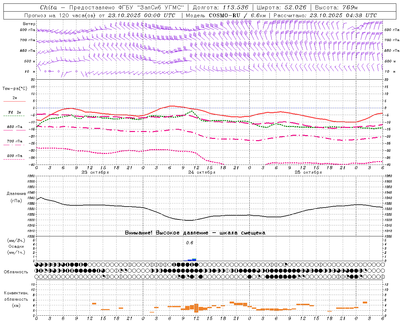
Task: Select the 'Широта: 52.026' latitude value
Action: click(x=281, y=8)
